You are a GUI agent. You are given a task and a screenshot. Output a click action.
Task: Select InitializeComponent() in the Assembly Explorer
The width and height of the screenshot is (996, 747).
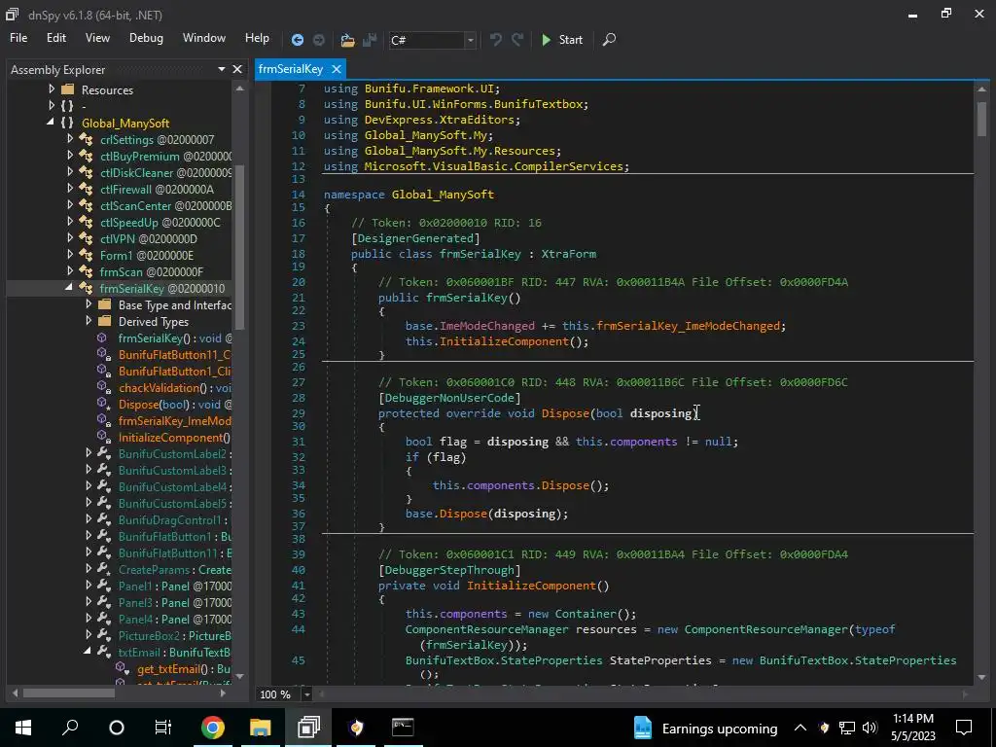click(x=175, y=437)
